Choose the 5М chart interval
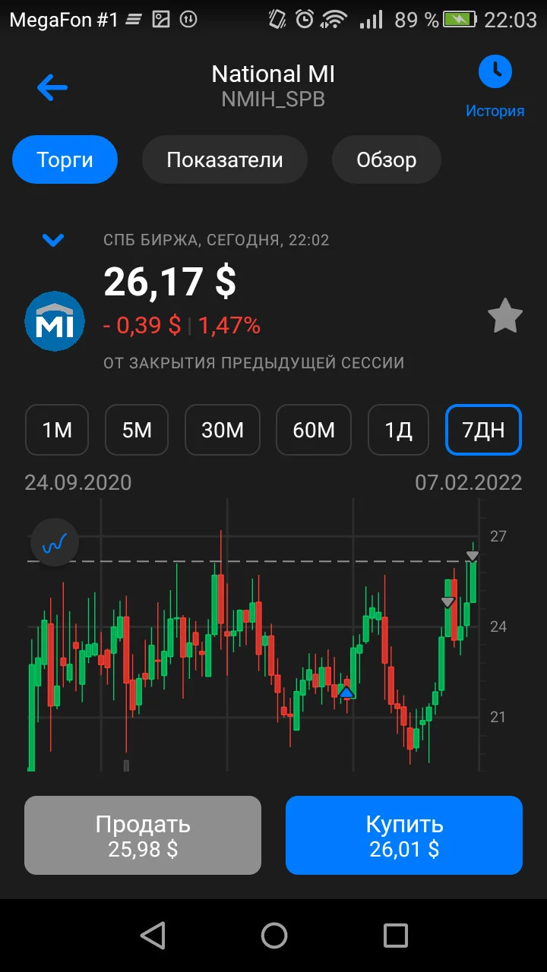The width and height of the screenshot is (547, 972). tap(137, 431)
